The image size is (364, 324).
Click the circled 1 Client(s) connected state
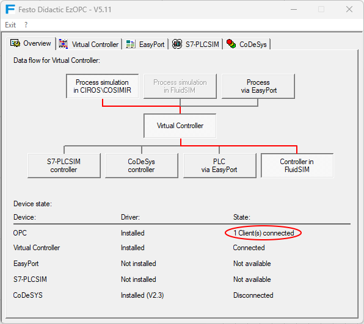tap(263, 233)
